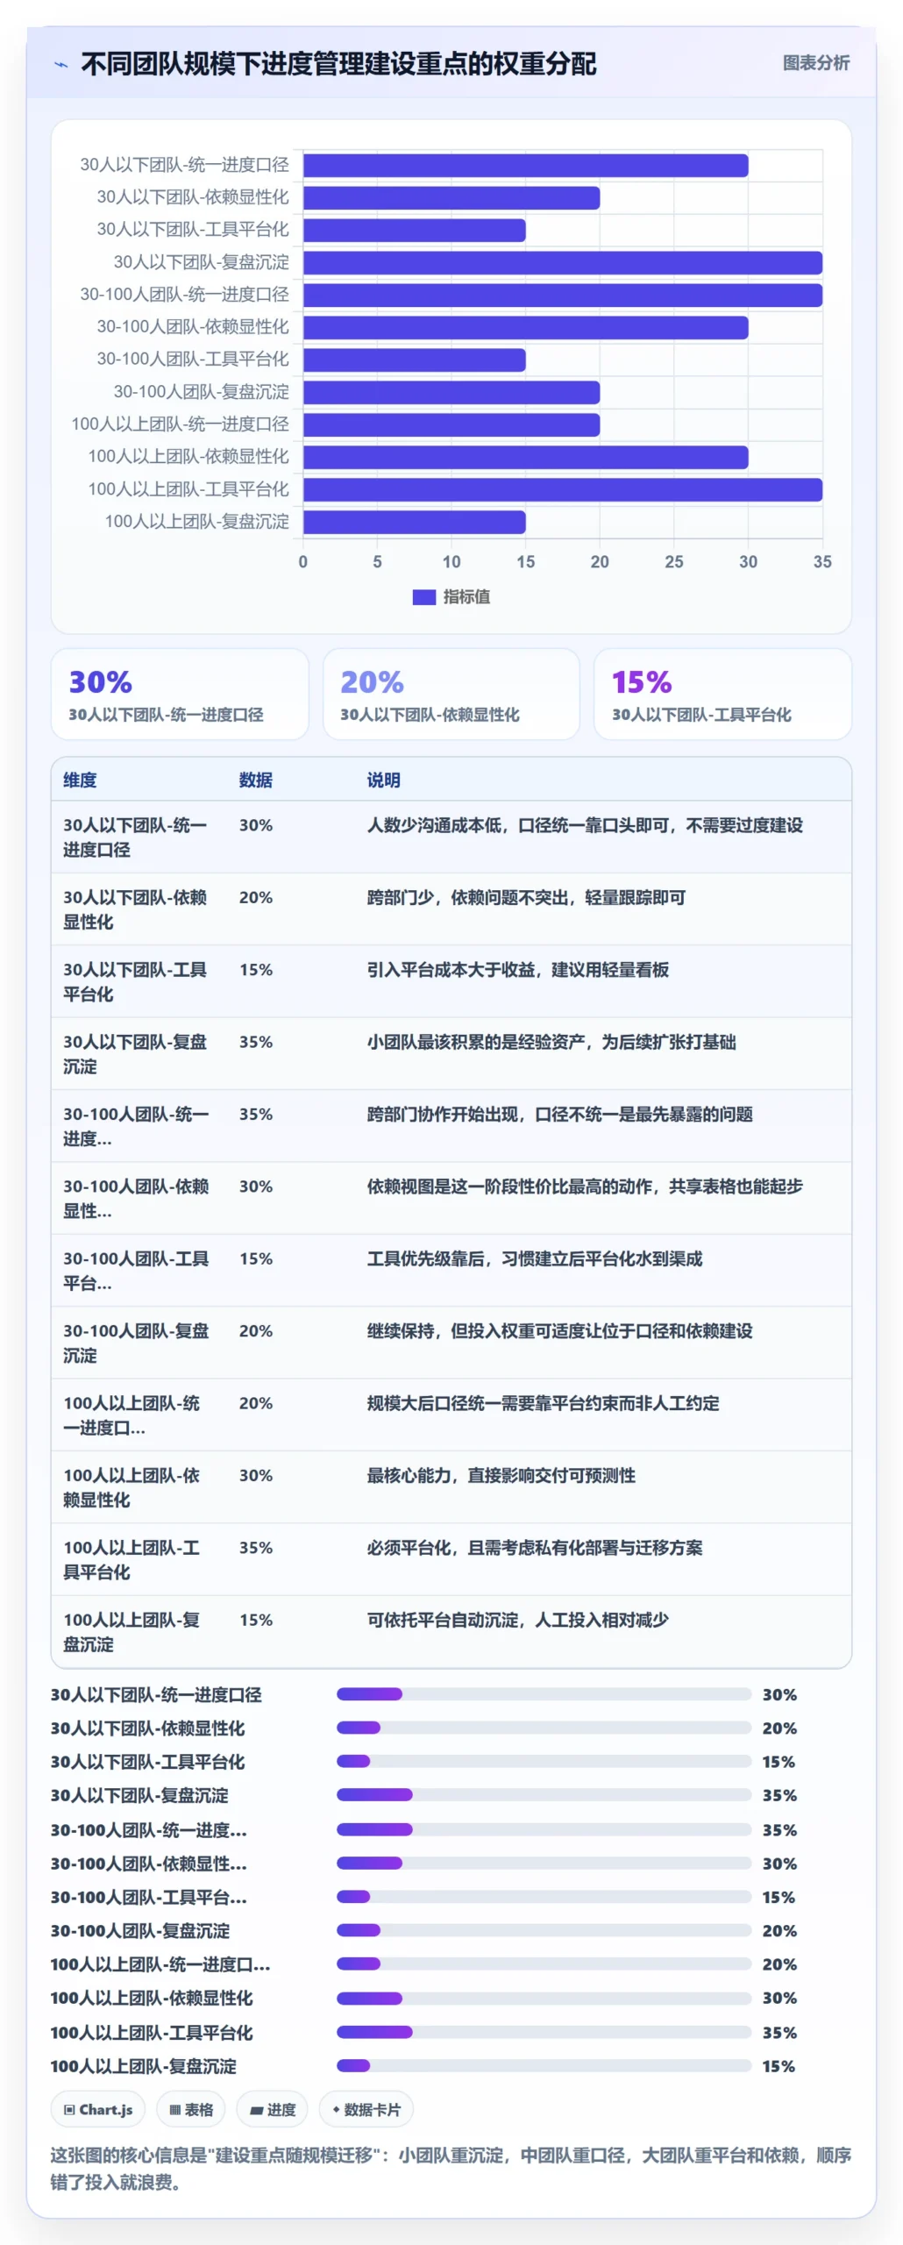Viewport: 903px width, 2245px height.
Task: Click the chart title 不同团队规模下进度管理建设重点的权重分配
Action: pos(338,64)
